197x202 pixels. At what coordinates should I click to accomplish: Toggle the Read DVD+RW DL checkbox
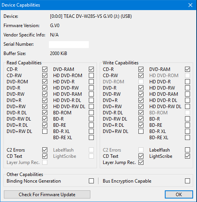45,131
